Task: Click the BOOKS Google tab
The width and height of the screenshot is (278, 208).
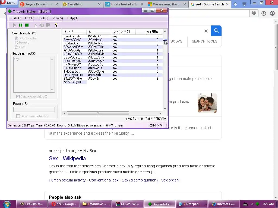Action: click(x=176, y=41)
